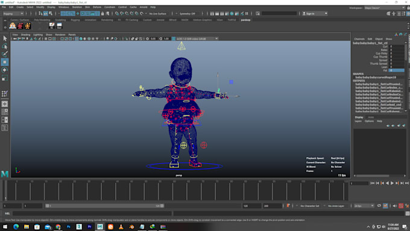Screen dimensions: 410x231
Task: Click current frame field near playback controls
Action: coord(359,183)
